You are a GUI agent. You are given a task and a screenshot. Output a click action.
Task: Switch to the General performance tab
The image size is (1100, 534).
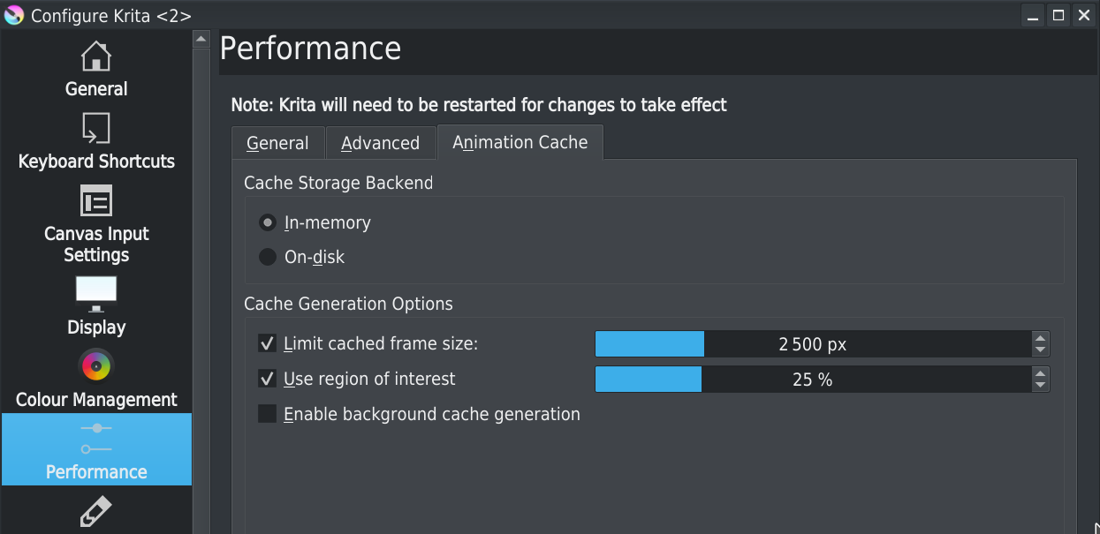click(x=277, y=143)
